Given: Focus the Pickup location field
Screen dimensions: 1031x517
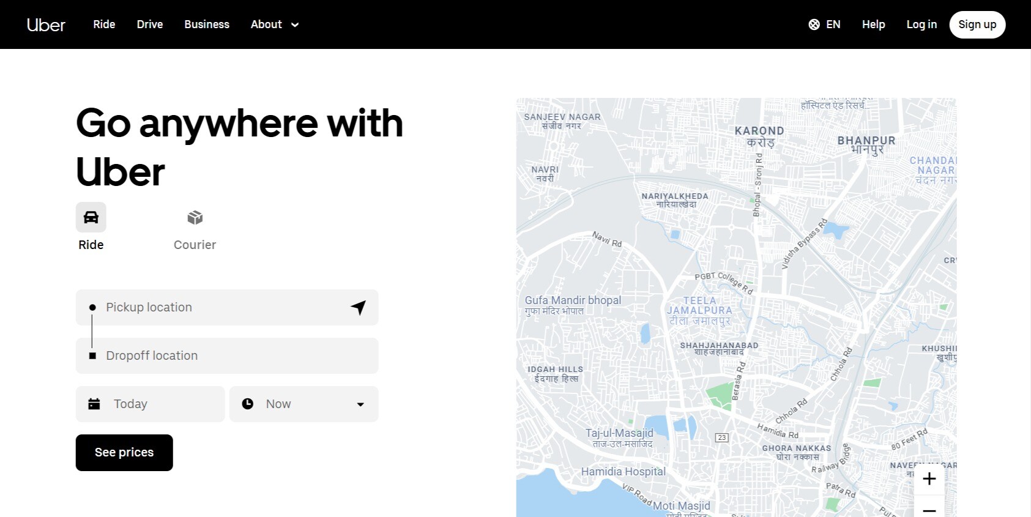Looking at the screenshot, I should (227, 307).
